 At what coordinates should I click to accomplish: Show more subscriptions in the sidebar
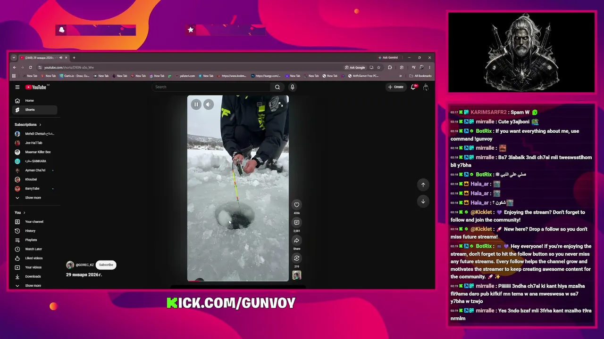pos(35,198)
